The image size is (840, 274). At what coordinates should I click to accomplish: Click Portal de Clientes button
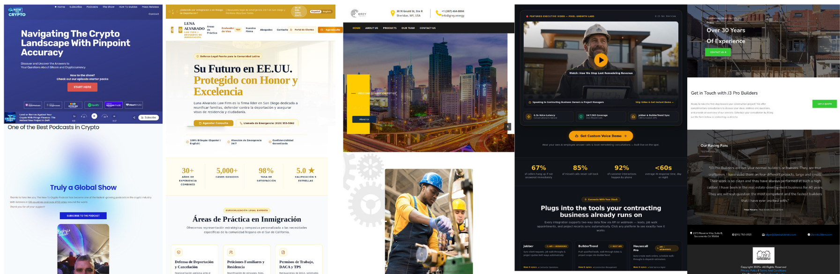[302, 30]
